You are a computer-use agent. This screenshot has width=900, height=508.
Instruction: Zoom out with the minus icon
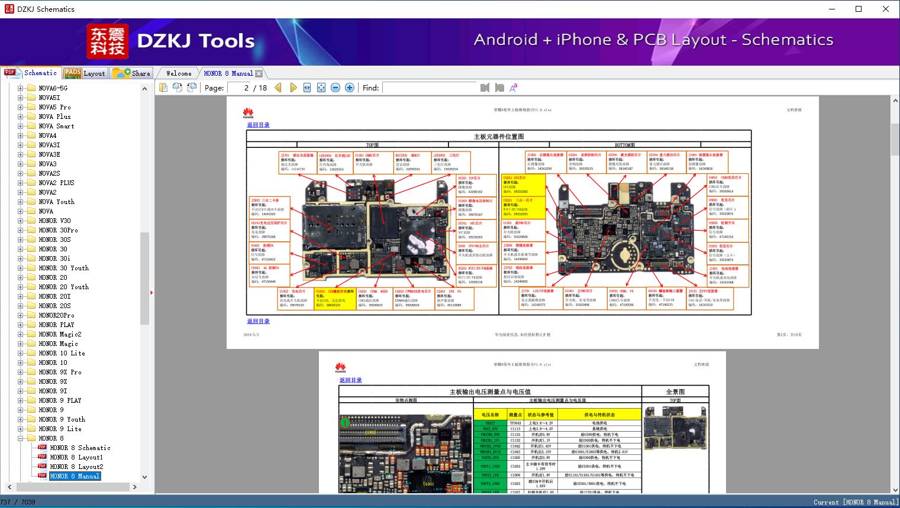tap(336, 88)
